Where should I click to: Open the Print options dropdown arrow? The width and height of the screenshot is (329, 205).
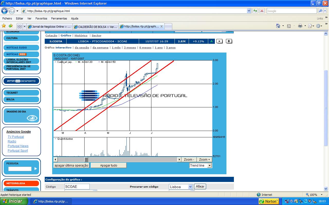click(x=305, y=26)
